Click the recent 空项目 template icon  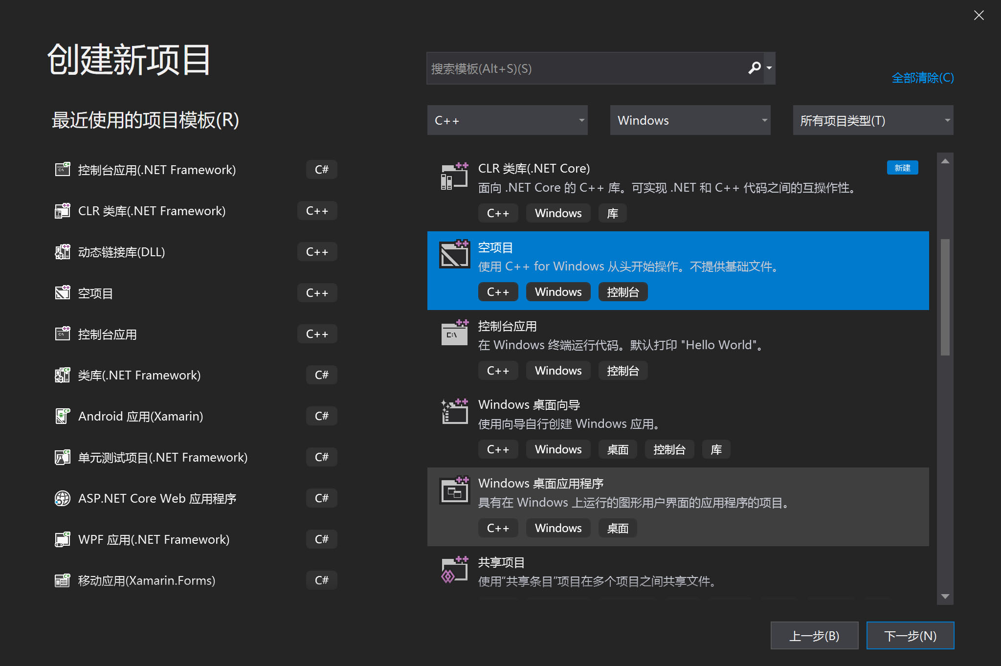click(62, 292)
